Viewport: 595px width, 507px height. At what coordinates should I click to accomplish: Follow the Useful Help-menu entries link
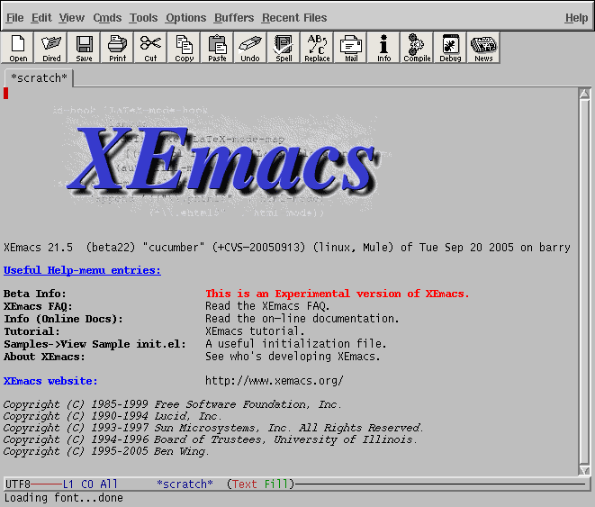82,270
